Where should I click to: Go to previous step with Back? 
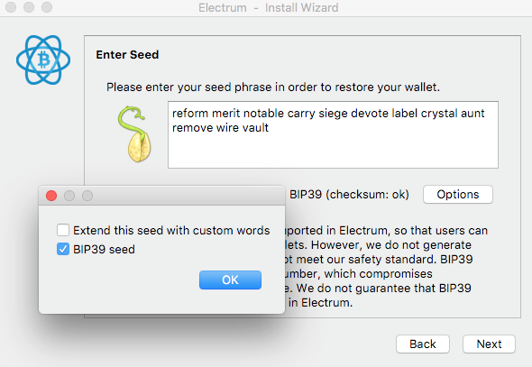click(x=423, y=344)
